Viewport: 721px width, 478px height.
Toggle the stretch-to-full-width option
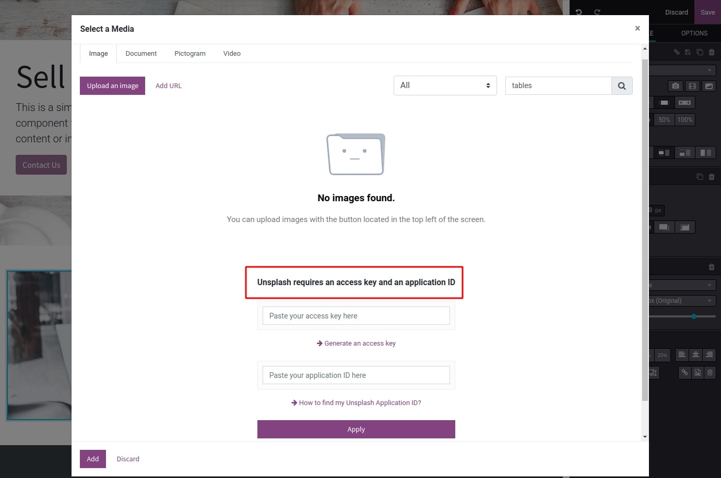[685, 102]
